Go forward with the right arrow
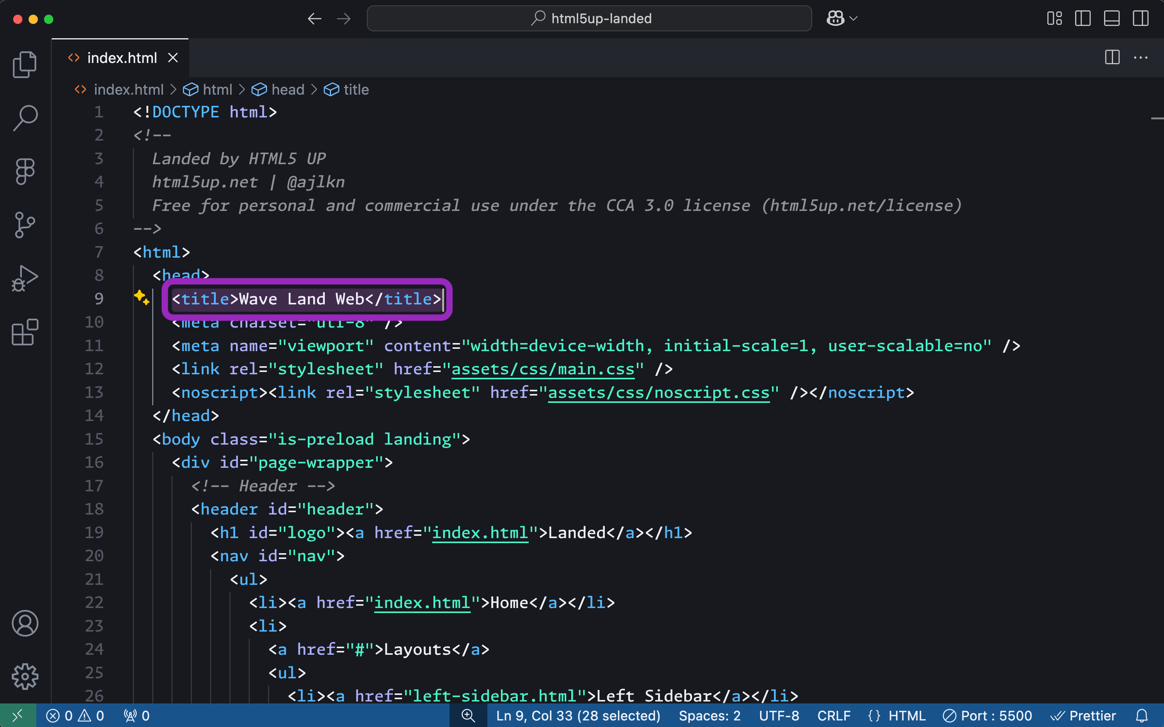Viewport: 1164px width, 727px height. click(343, 19)
